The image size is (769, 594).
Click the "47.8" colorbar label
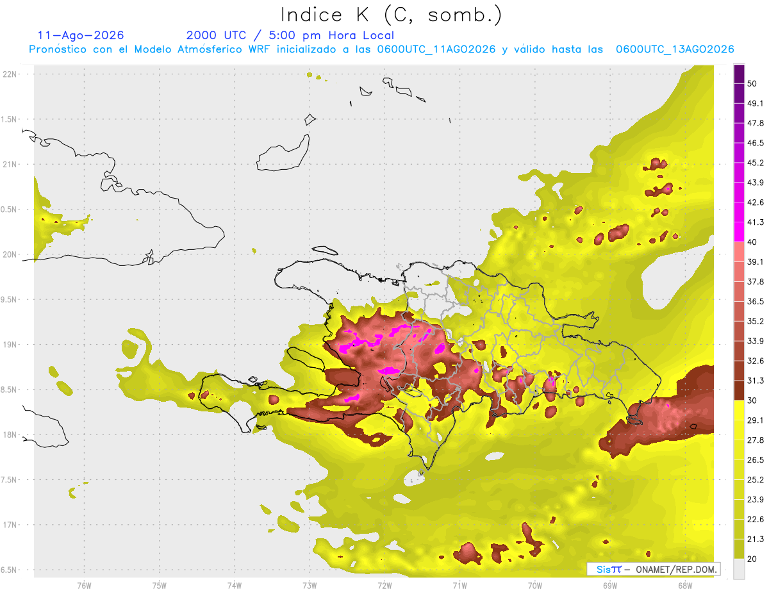755,123
